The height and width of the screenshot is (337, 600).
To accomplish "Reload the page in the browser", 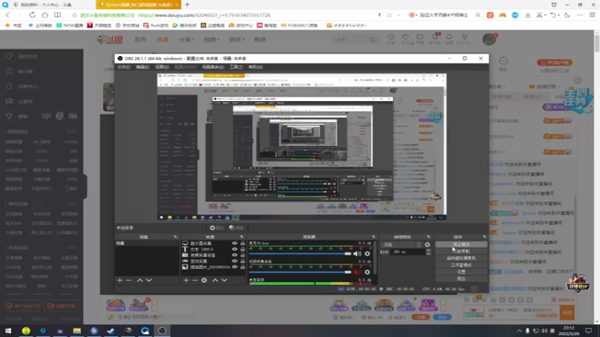I will coord(32,15).
